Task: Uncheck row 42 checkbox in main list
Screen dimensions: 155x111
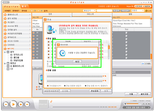Action: [x=34, y=58]
